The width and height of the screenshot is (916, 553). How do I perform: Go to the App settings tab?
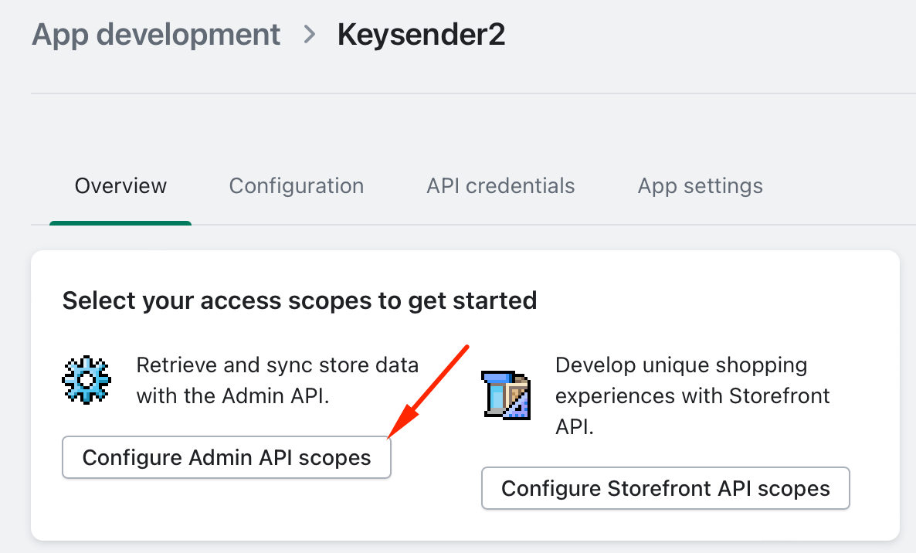[700, 185]
